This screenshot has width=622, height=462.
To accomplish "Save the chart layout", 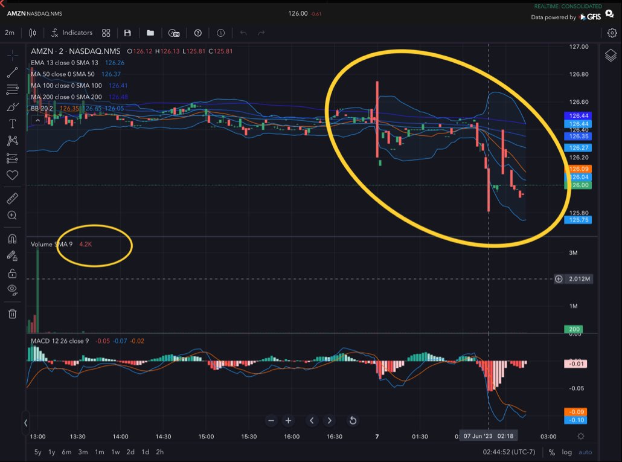I will 127,33.
